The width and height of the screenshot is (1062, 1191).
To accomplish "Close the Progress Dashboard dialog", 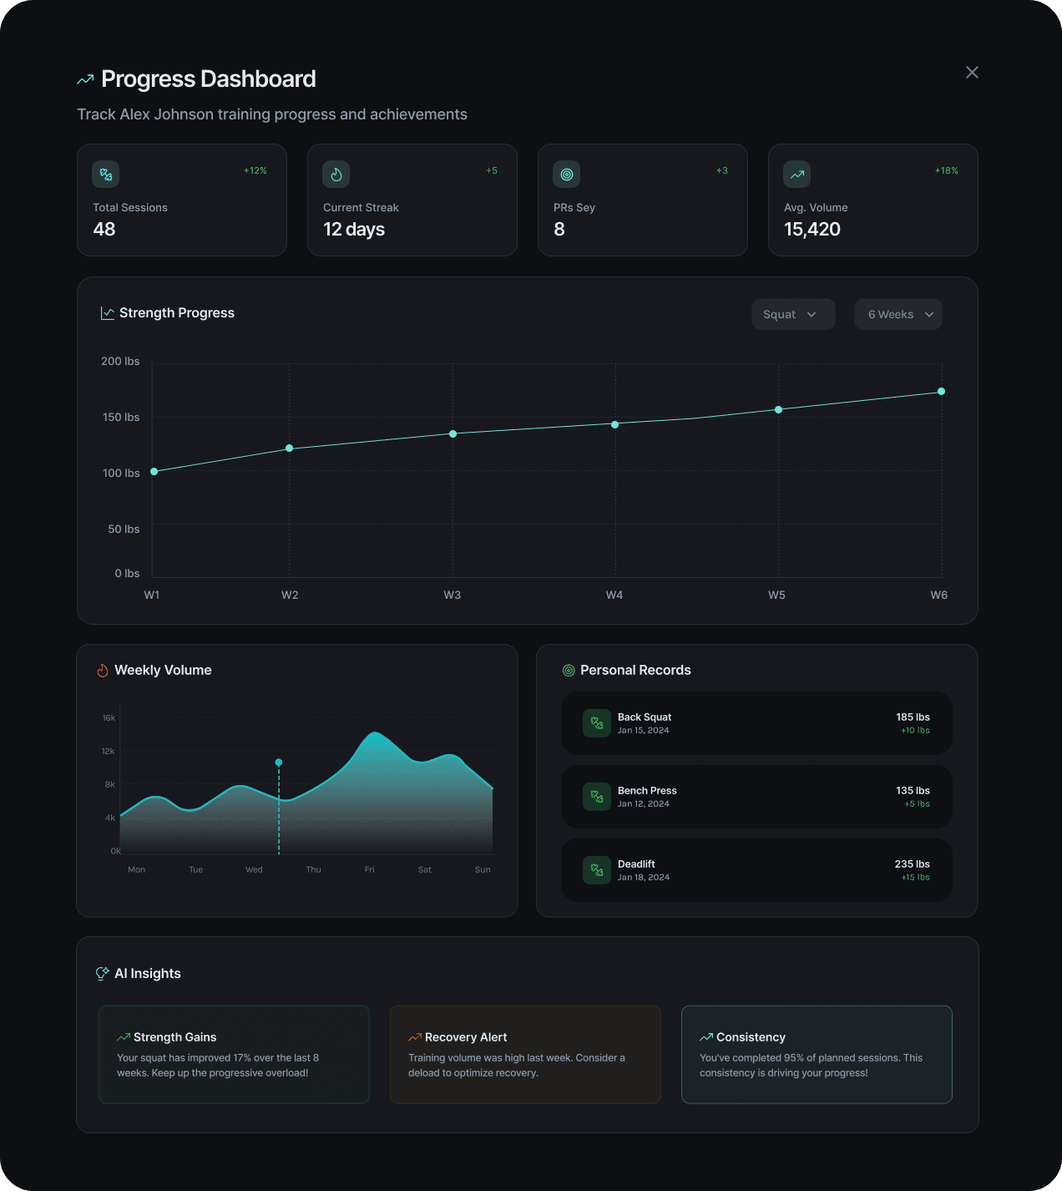I will point(972,73).
